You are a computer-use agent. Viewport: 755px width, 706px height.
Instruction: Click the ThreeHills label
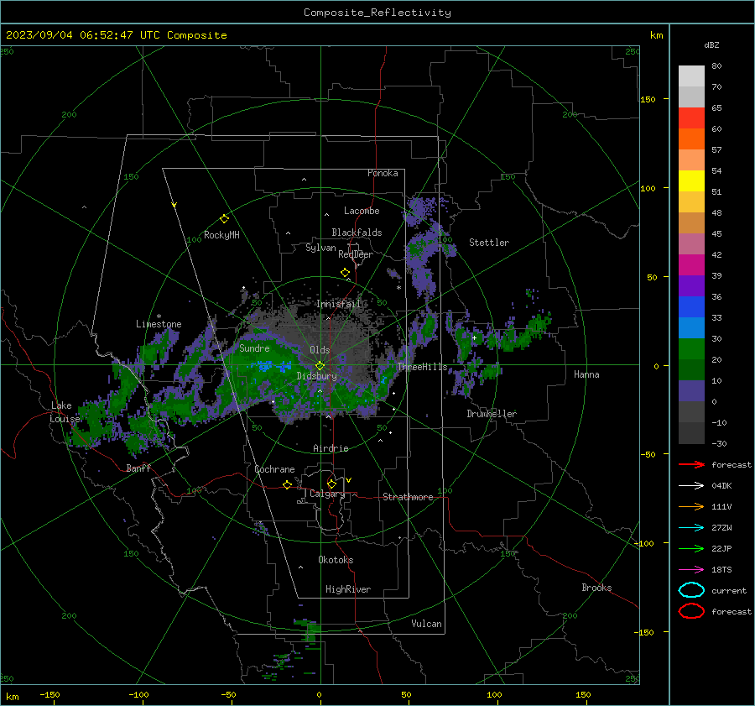422,367
